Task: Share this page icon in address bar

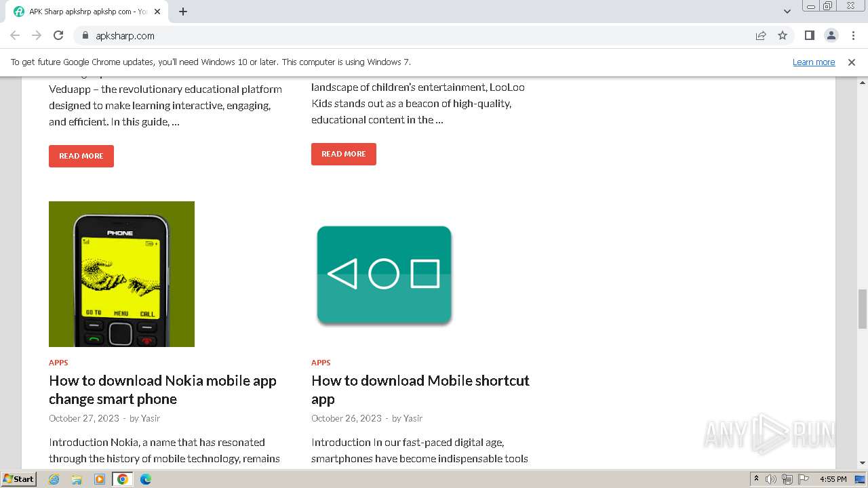Action: (761, 35)
